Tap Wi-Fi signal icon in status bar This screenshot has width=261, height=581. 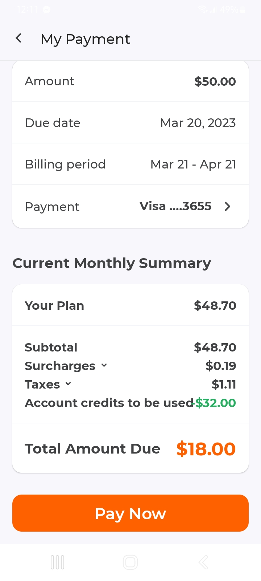tap(202, 10)
